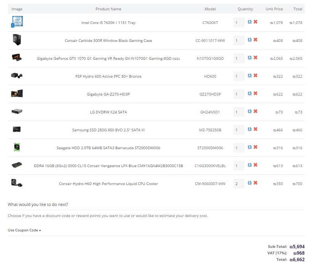Viewport: 323px width, 268px height.
Task: Remove Intel Core i5 7600K from cart
Action: click(255, 22)
